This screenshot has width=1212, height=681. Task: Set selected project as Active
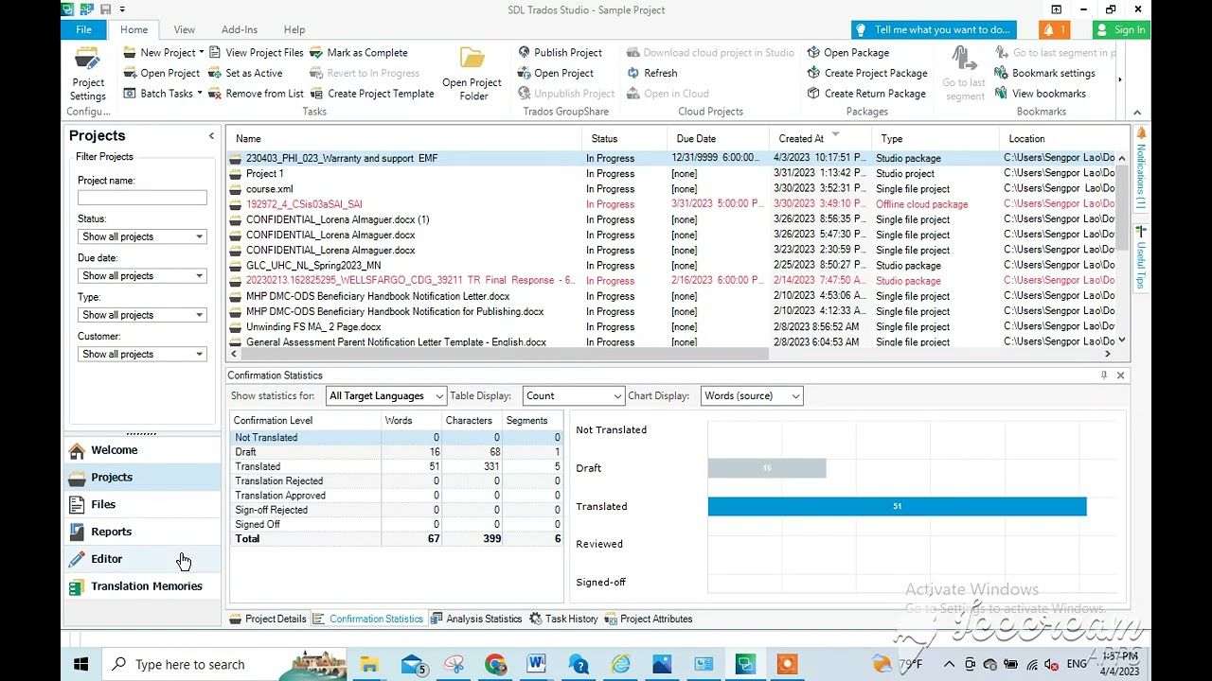point(245,73)
